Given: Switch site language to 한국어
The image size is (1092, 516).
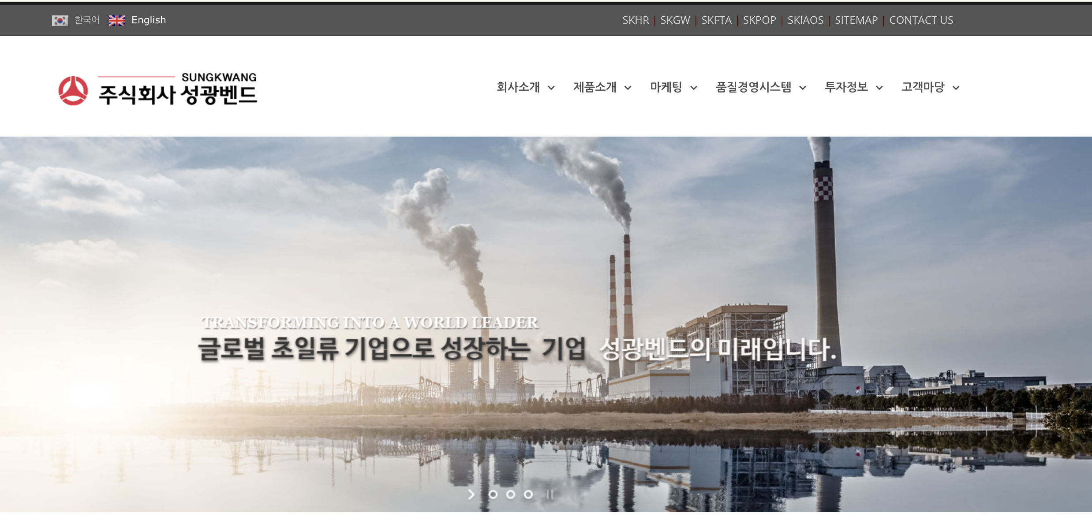Looking at the screenshot, I should (x=86, y=20).
